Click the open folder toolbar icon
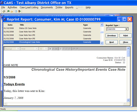Viewport: 137px width, 112px height. tap(12, 12)
